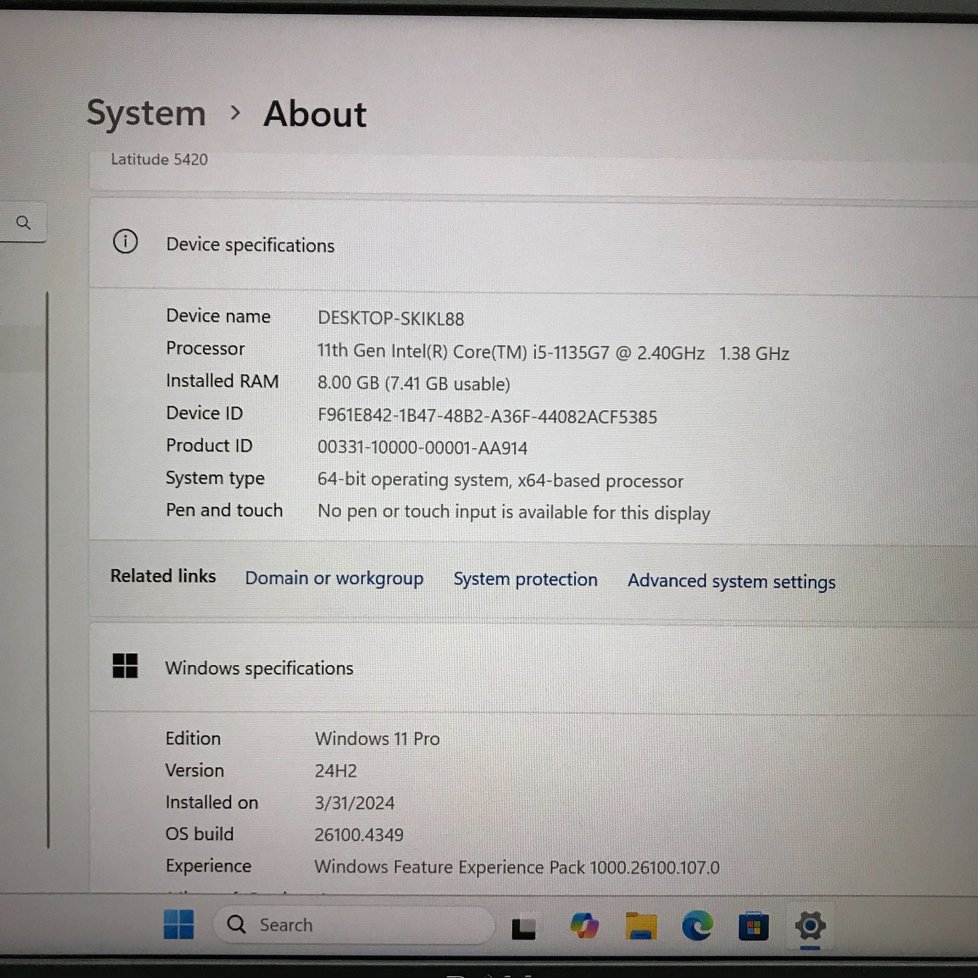Click the Experience label
The height and width of the screenshot is (978, 978).
(x=208, y=866)
